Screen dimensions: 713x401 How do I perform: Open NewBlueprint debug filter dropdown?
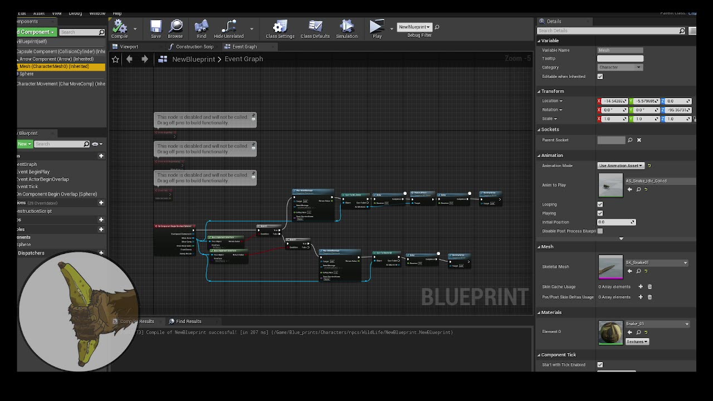point(415,27)
